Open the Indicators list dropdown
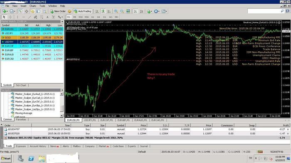 pos(149,11)
